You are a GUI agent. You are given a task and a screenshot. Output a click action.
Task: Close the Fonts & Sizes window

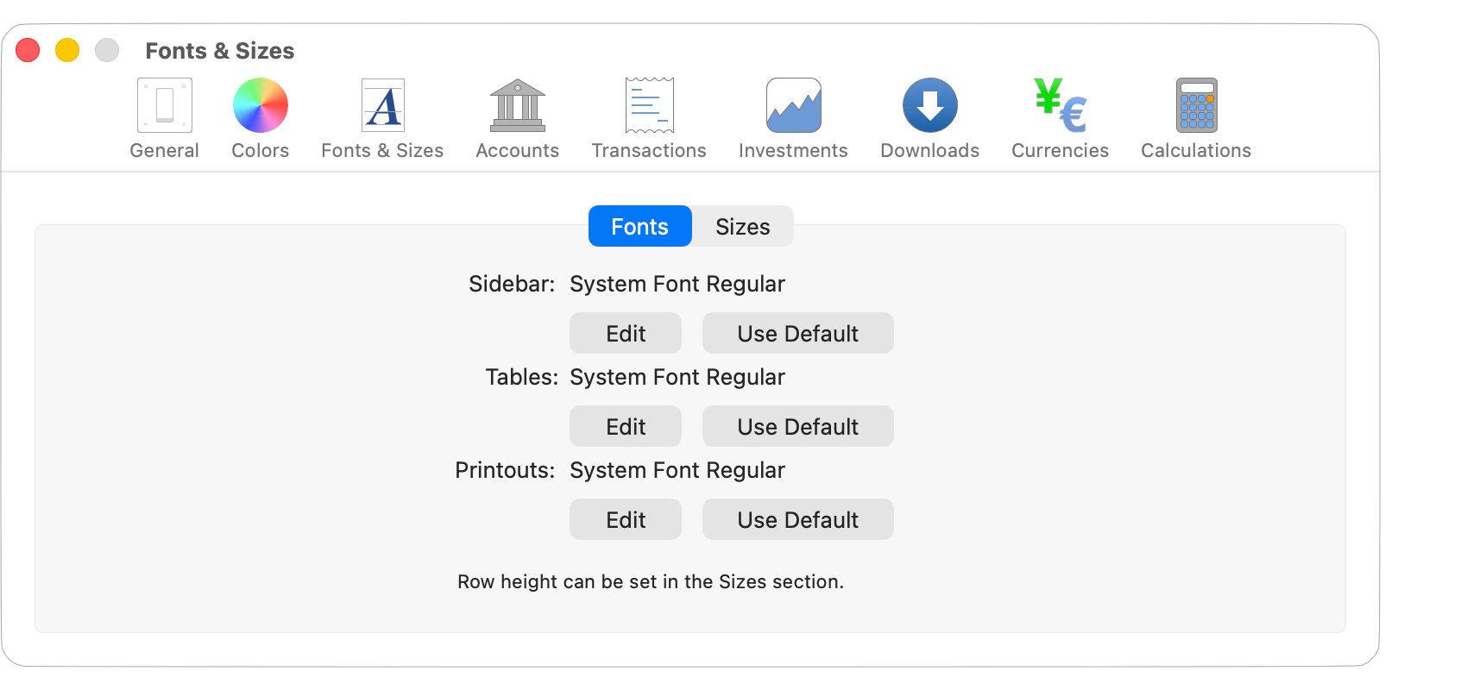tap(28, 50)
